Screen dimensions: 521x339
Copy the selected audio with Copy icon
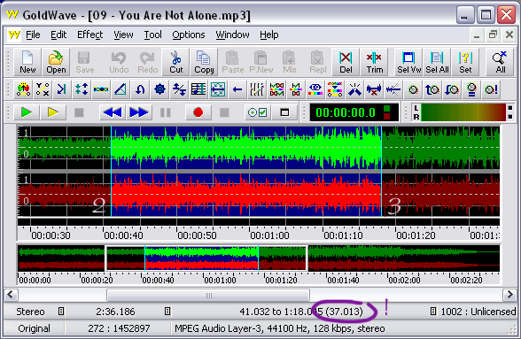204,62
